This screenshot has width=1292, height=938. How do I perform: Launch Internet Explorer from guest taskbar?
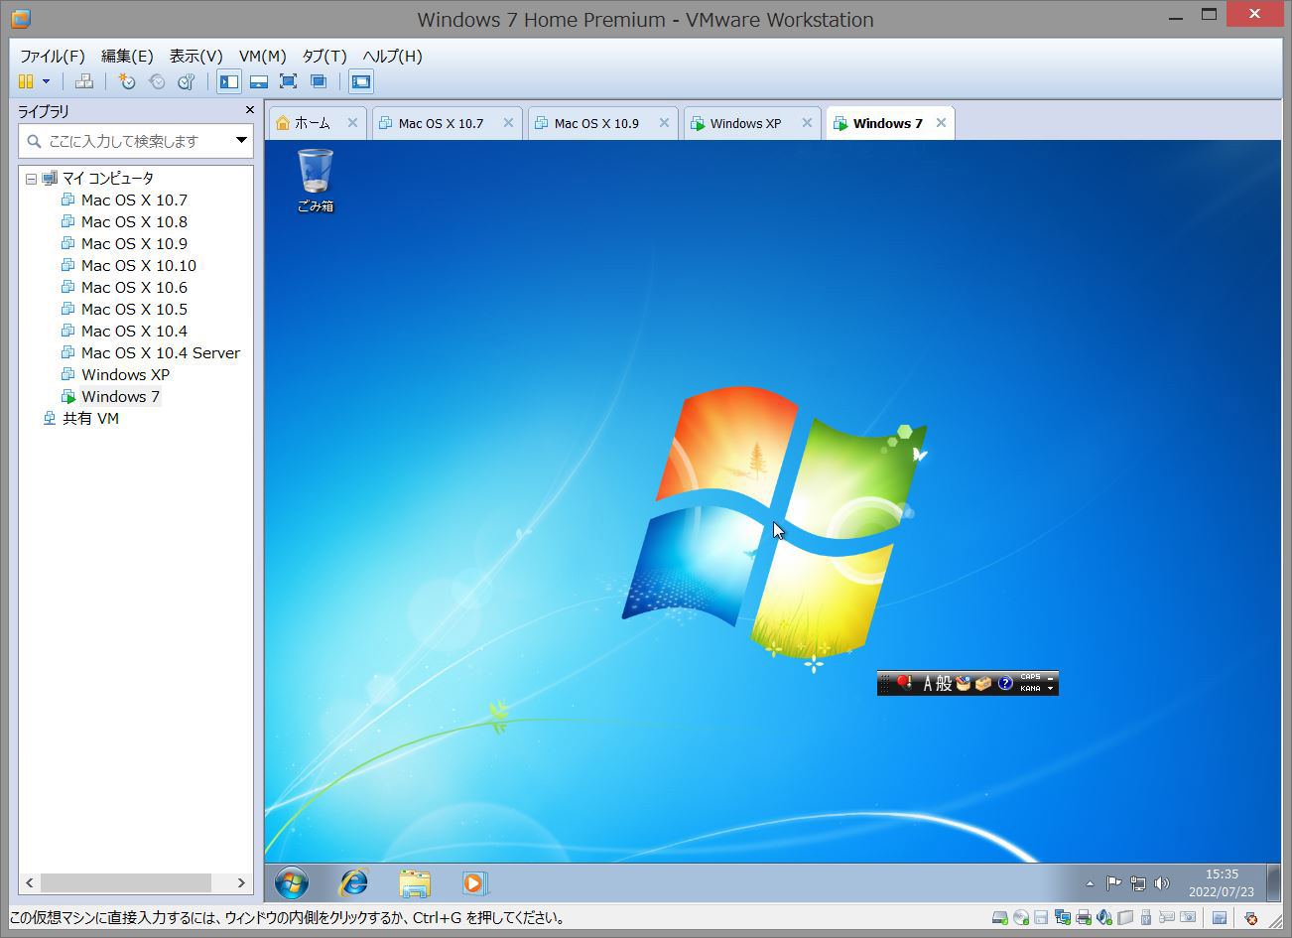tap(353, 881)
